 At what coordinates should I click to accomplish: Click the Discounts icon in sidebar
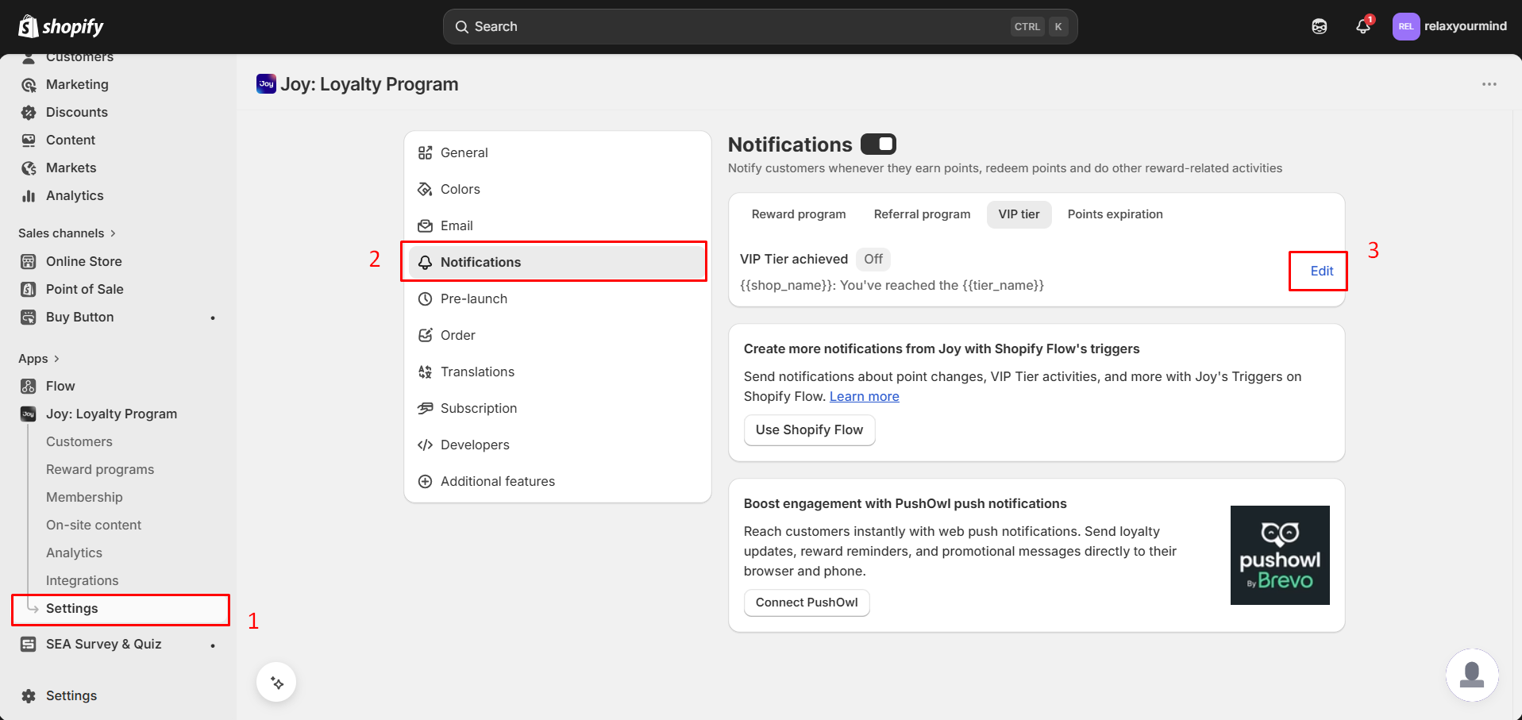point(29,113)
